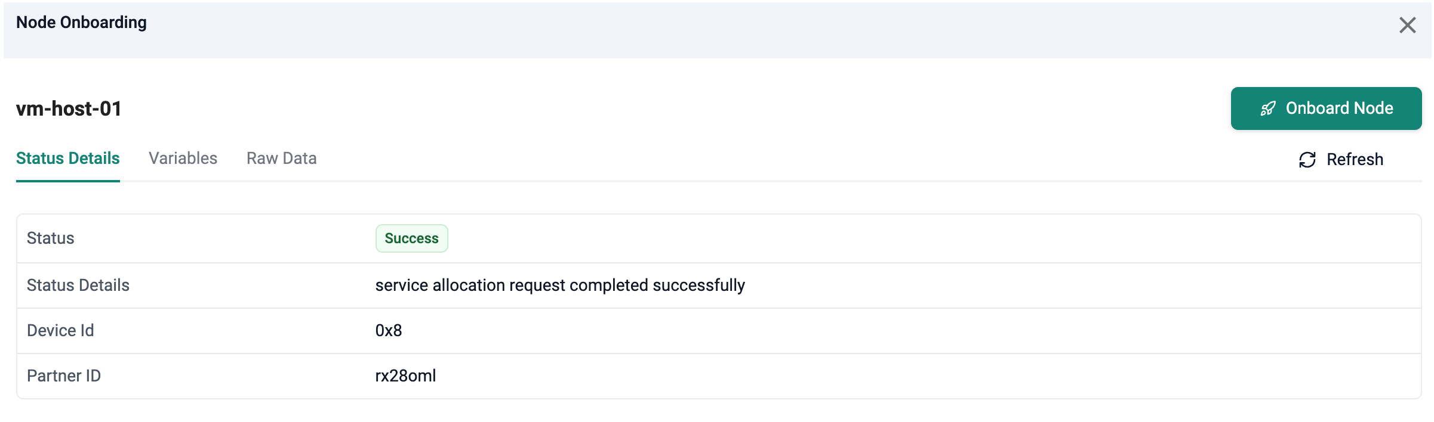This screenshot has height=422, width=1434.
Task: Click the Status Details row label in table
Action: 78,286
